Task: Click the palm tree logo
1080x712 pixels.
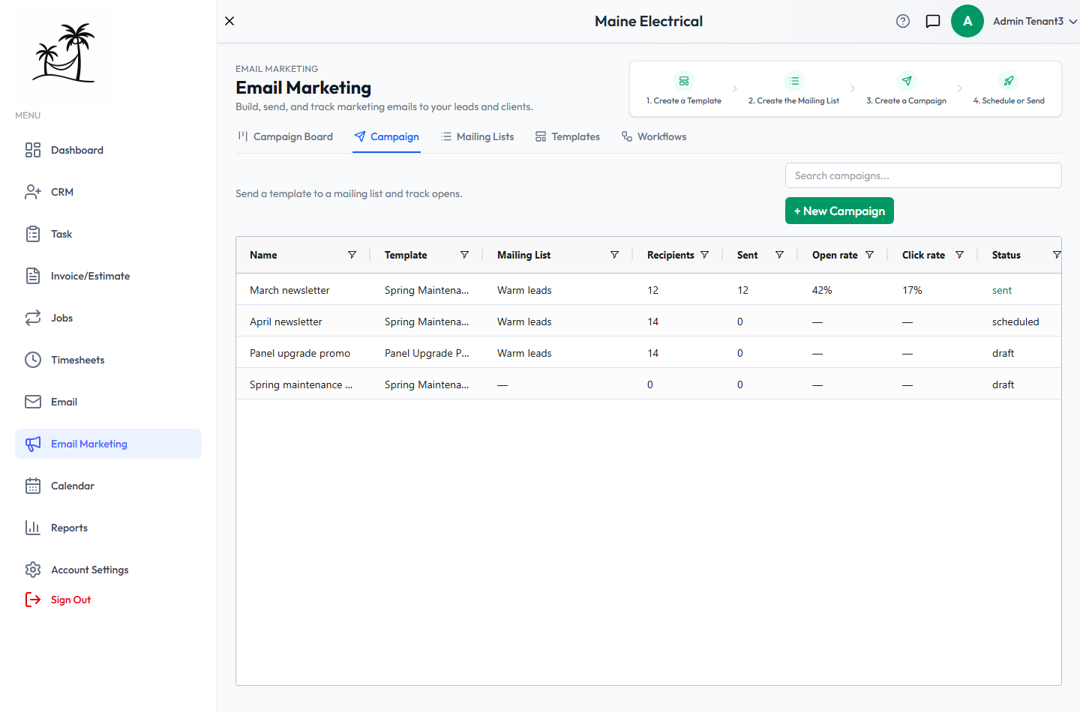Action: tap(64, 52)
